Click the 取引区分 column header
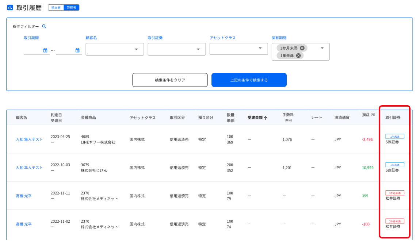 tap(177, 118)
